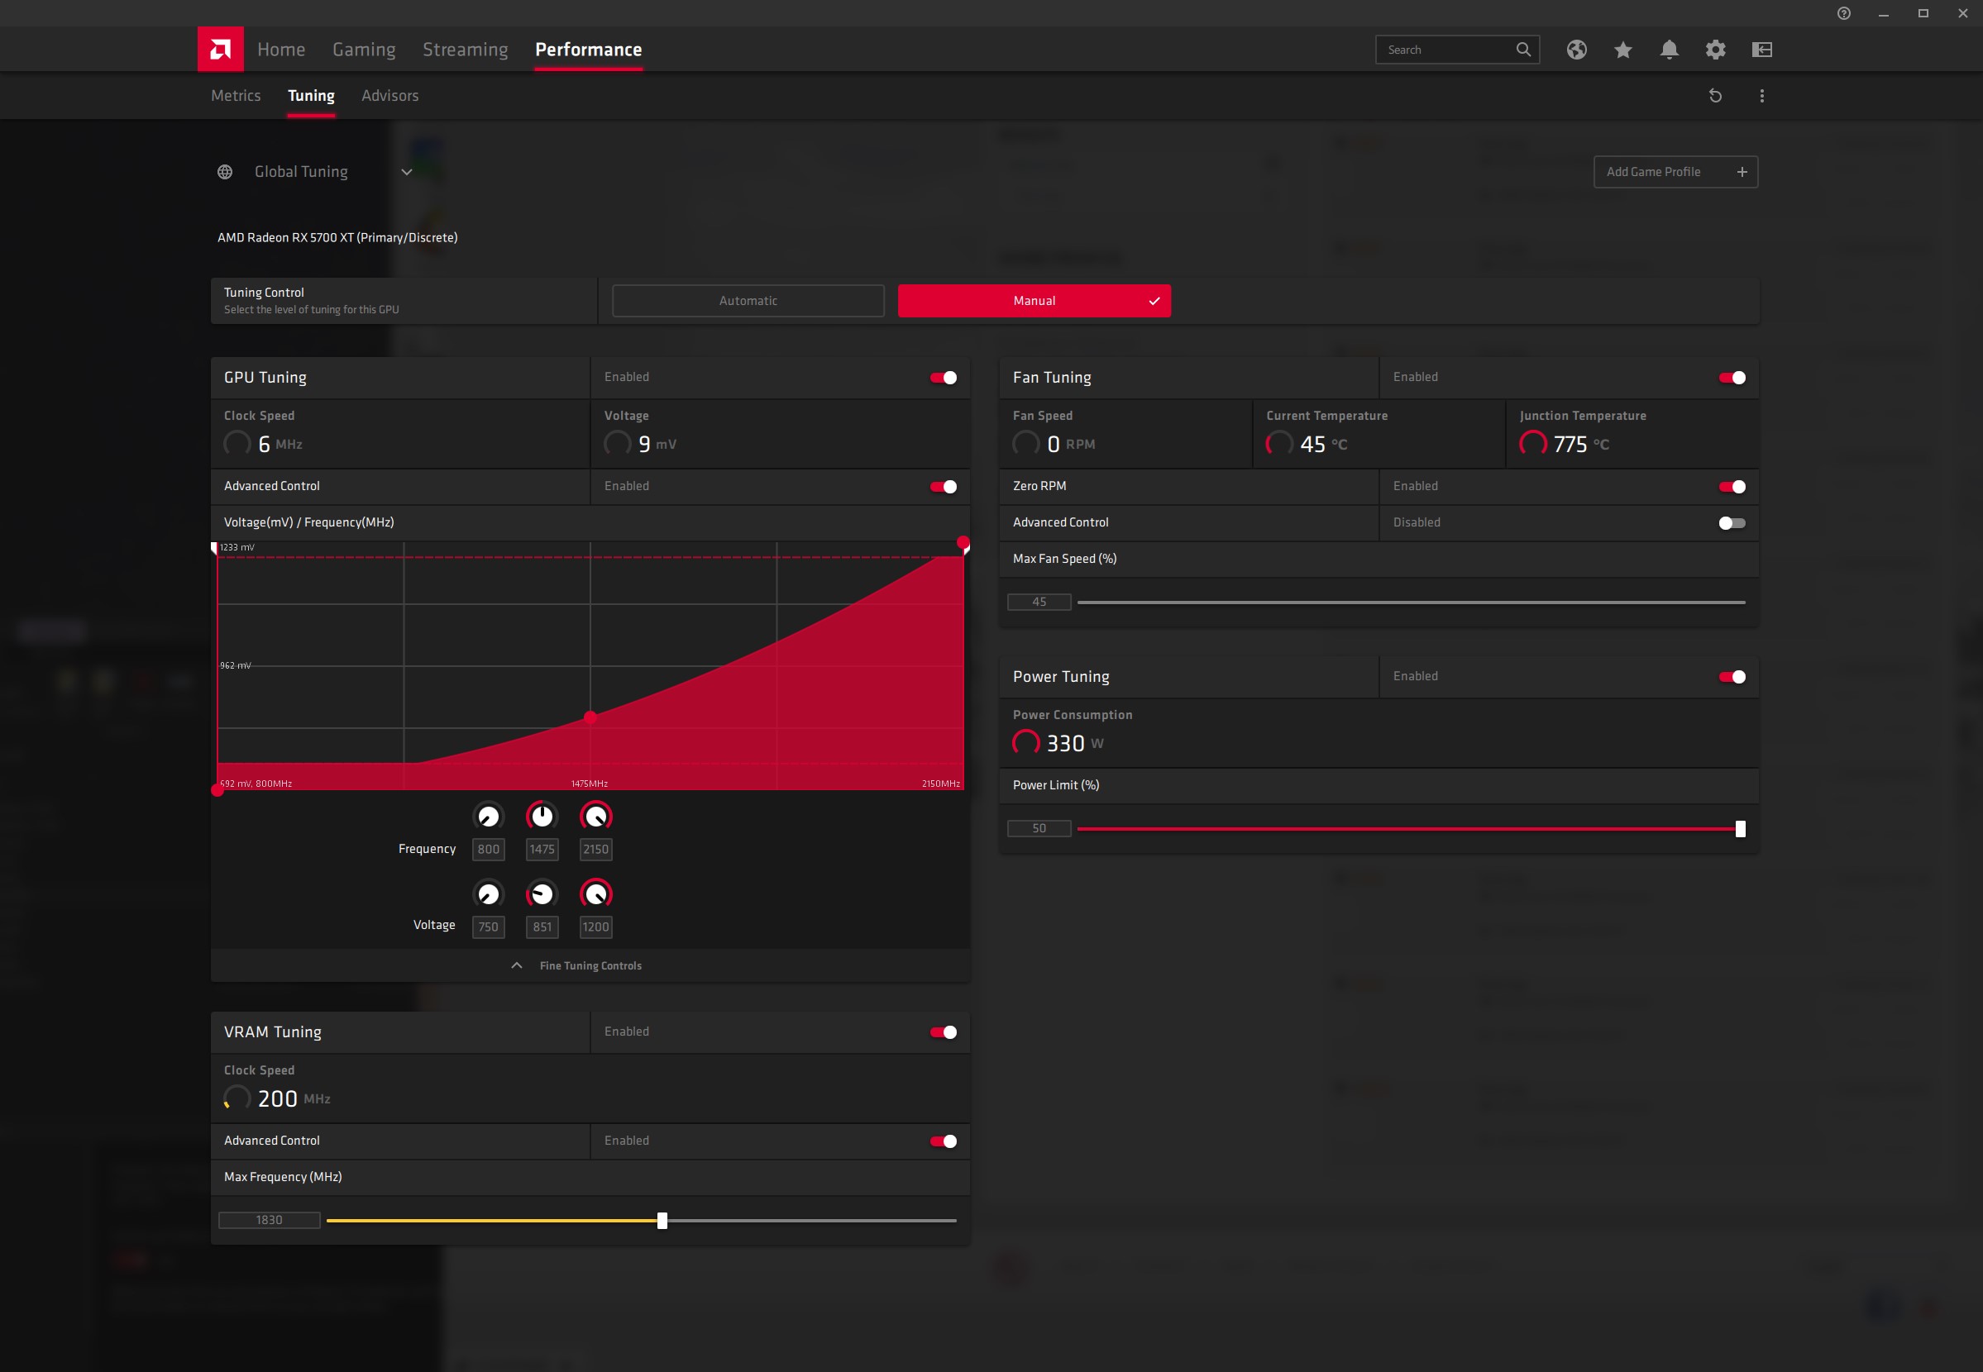The image size is (1983, 1372).
Task: Click the Global Tuning globe icon
Action: (x=224, y=172)
